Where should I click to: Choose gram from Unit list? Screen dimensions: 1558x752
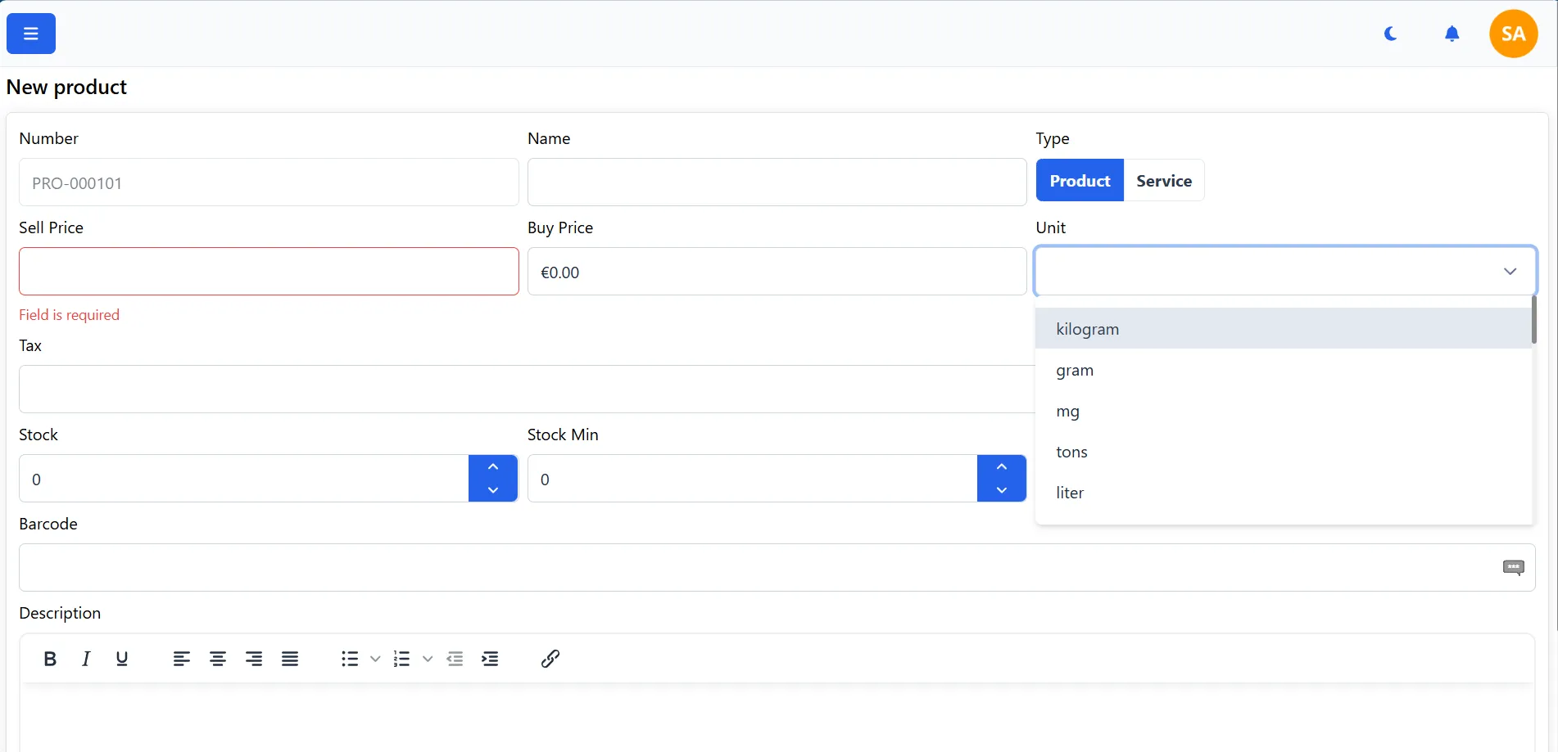pyautogui.click(x=1284, y=370)
